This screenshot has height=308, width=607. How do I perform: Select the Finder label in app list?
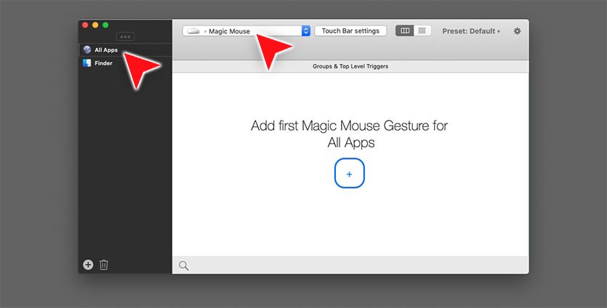103,63
